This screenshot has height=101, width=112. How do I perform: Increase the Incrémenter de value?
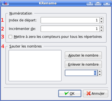[x=101, y=27]
